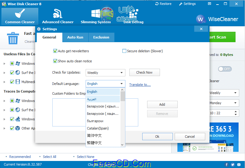Switch the scheduler OFF toggle

click(x=225, y=69)
